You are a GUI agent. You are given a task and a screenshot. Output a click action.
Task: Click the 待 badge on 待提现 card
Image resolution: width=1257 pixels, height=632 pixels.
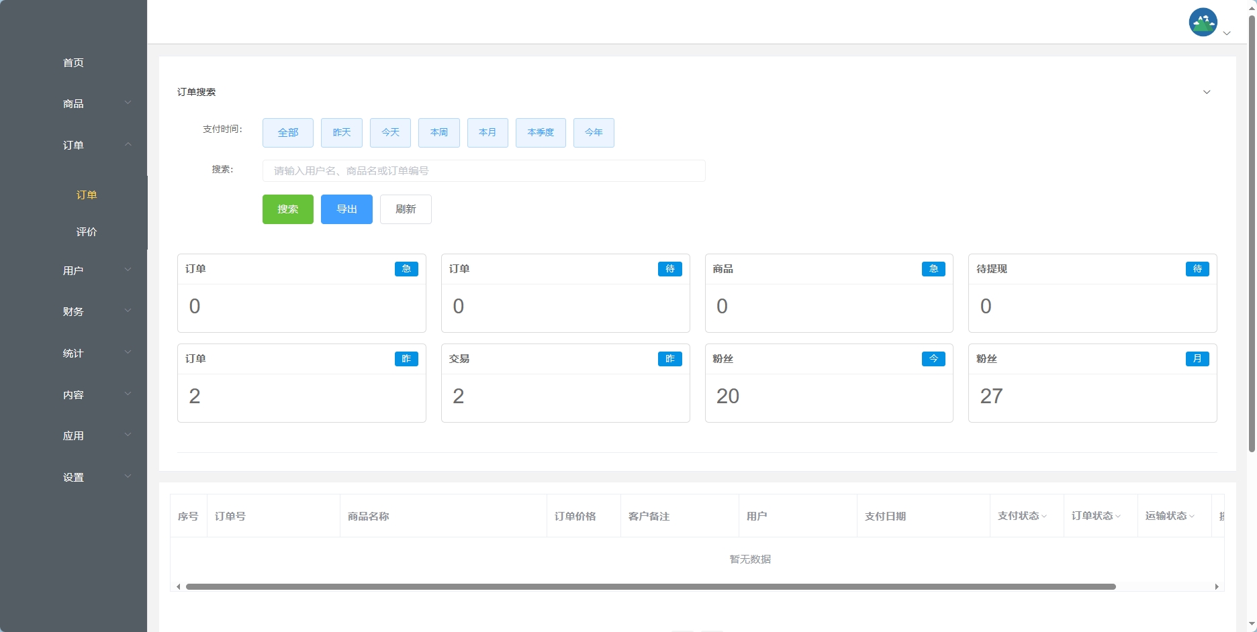1197,269
